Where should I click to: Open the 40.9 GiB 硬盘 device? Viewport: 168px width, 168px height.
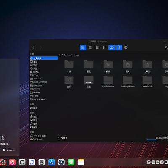click(x=44, y=136)
